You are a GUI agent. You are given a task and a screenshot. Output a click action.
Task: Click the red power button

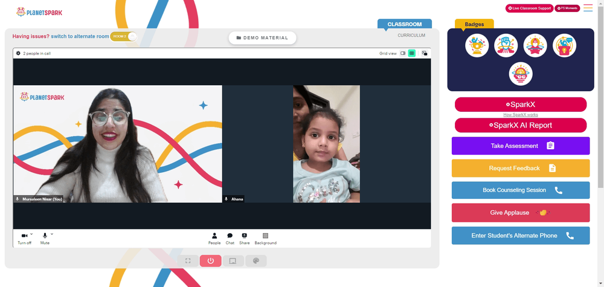click(210, 261)
